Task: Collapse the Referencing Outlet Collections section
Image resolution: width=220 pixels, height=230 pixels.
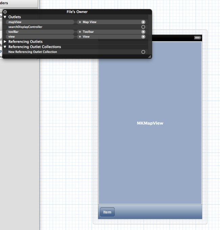Action: [5, 47]
